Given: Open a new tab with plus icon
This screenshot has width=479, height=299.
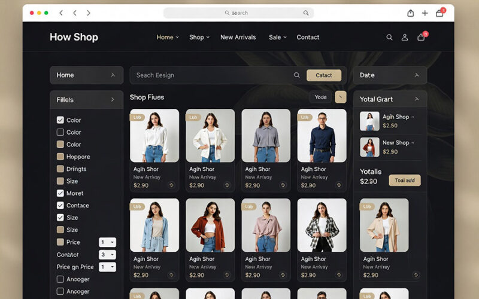Looking at the screenshot, I should pyautogui.click(x=425, y=13).
